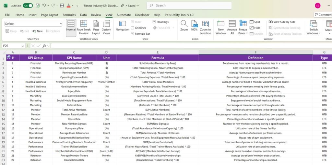Select the Churn Rate cell
This screenshot has height=165, width=332.
(x=74, y=119)
